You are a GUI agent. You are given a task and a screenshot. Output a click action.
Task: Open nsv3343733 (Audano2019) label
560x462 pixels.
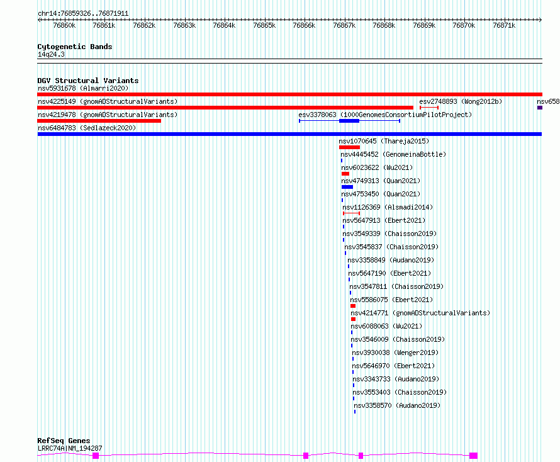tap(396, 379)
